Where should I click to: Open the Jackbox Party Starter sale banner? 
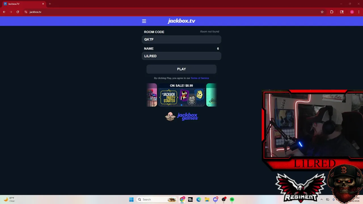click(181, 95)
